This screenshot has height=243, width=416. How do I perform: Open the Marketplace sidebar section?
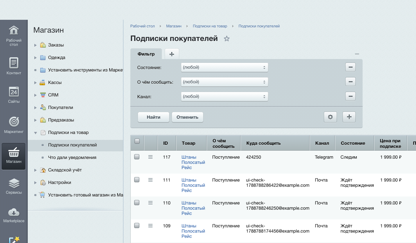coord(14,215)
